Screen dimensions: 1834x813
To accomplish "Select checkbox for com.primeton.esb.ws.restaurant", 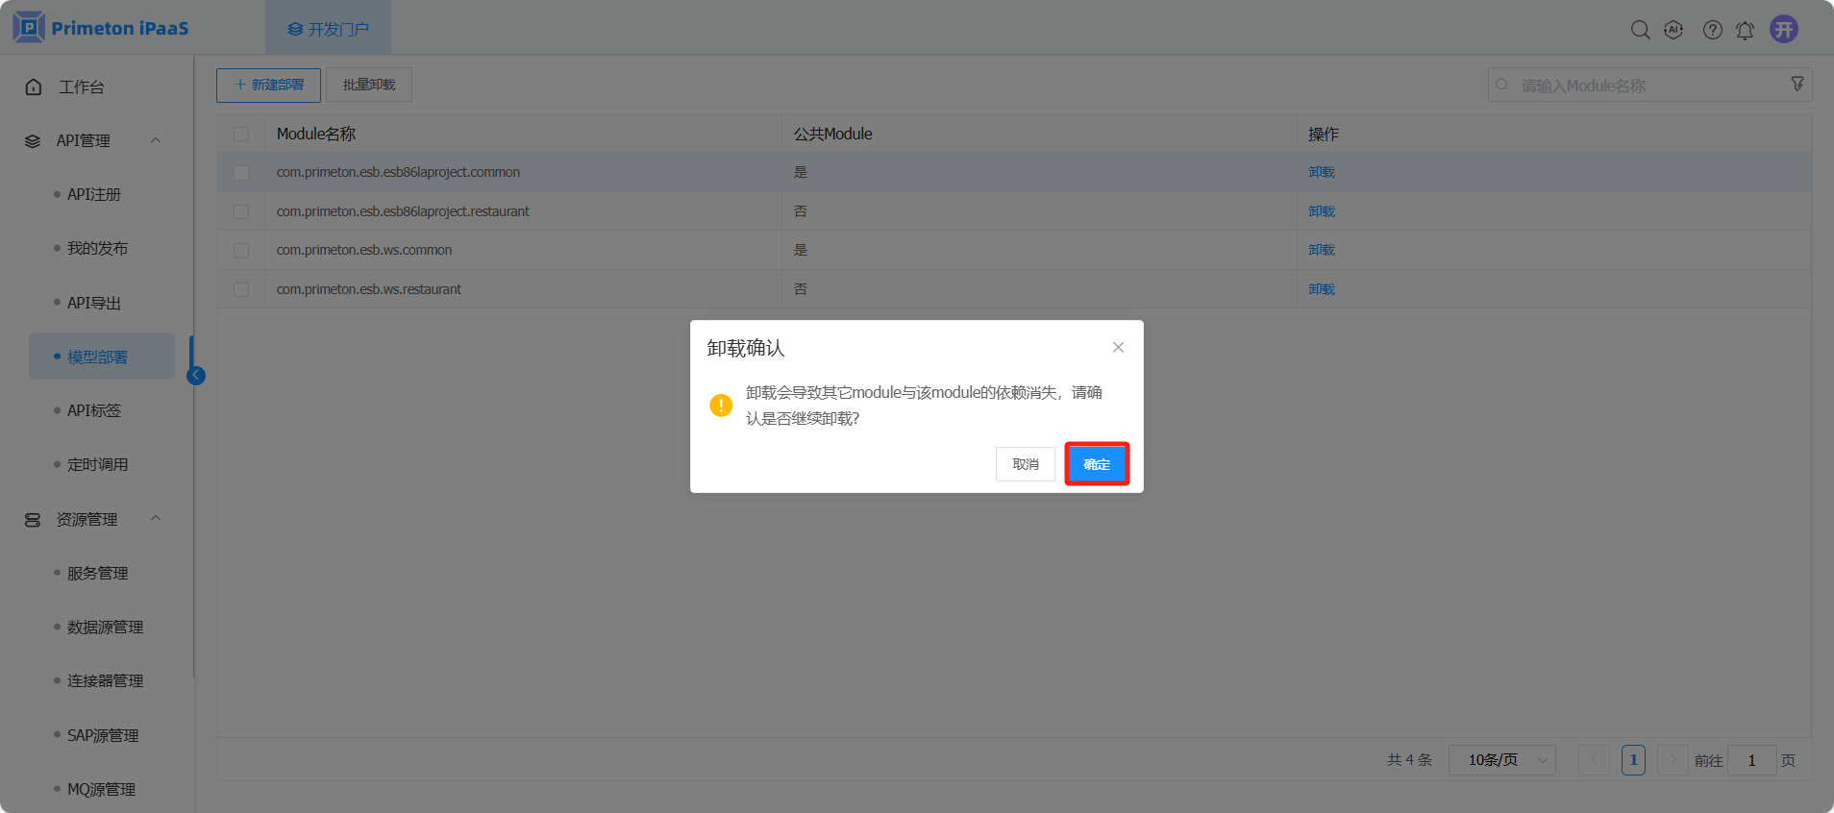I will pyautogui.click(x=241, y=289).
